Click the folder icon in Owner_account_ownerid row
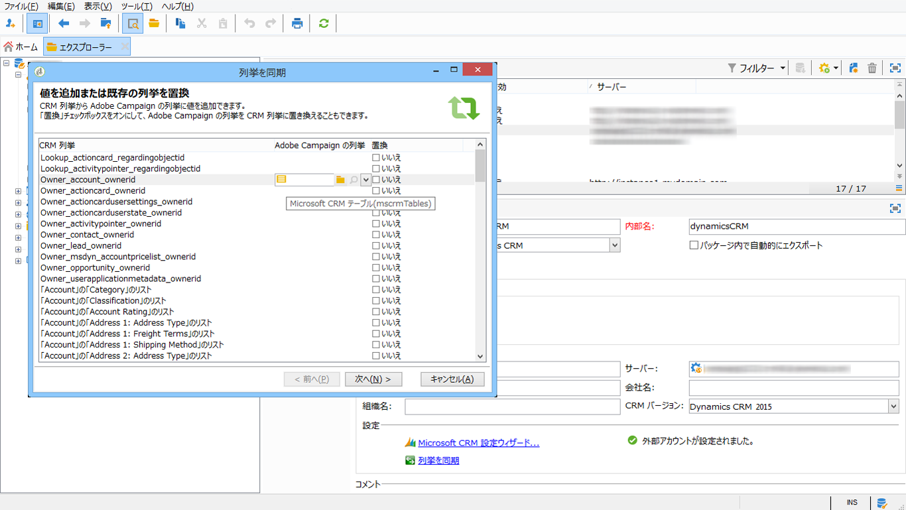The height and width of the screenshot is (510, 906). coord(340,180)
